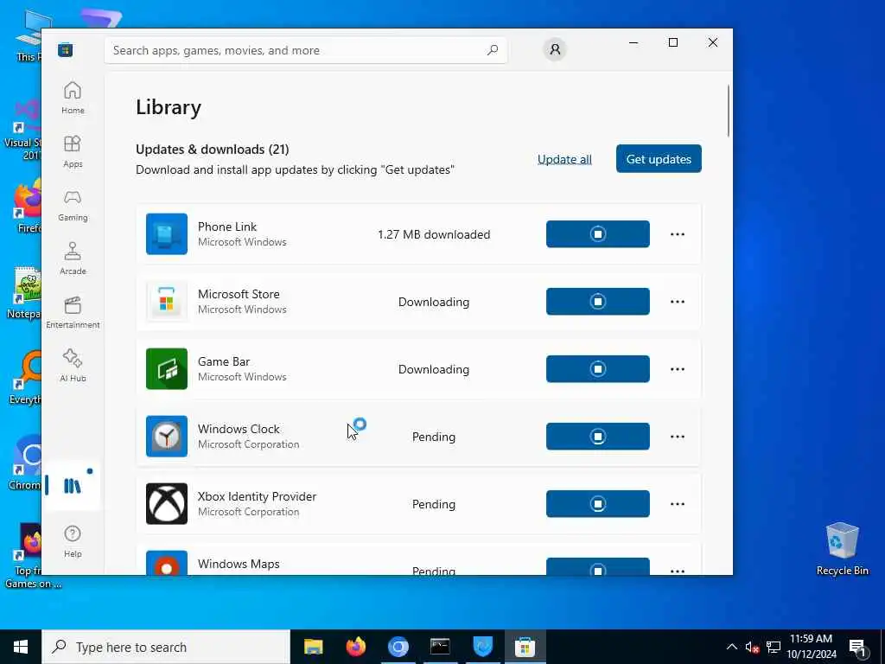The width and height of the screenshot is (885, 664).
Task: Click the muted volume tray icon
Action: [752, 647]
